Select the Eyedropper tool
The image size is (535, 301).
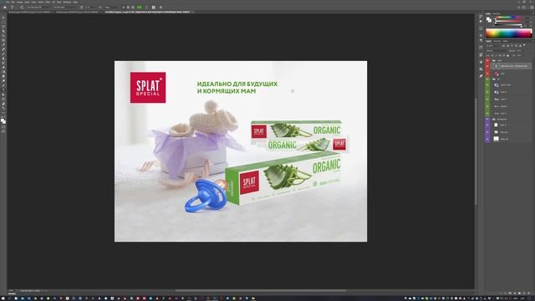tap(3, 44)
